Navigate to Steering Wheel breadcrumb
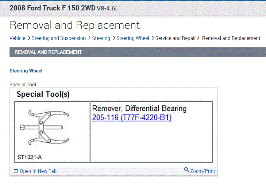This screenshot has height=191, width=266. point(133,38)
